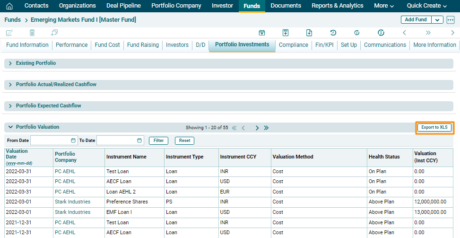Viewport: 460px width, 238px height.
Task: Click the edit pencil icon
Action: (x=9, y=33)
